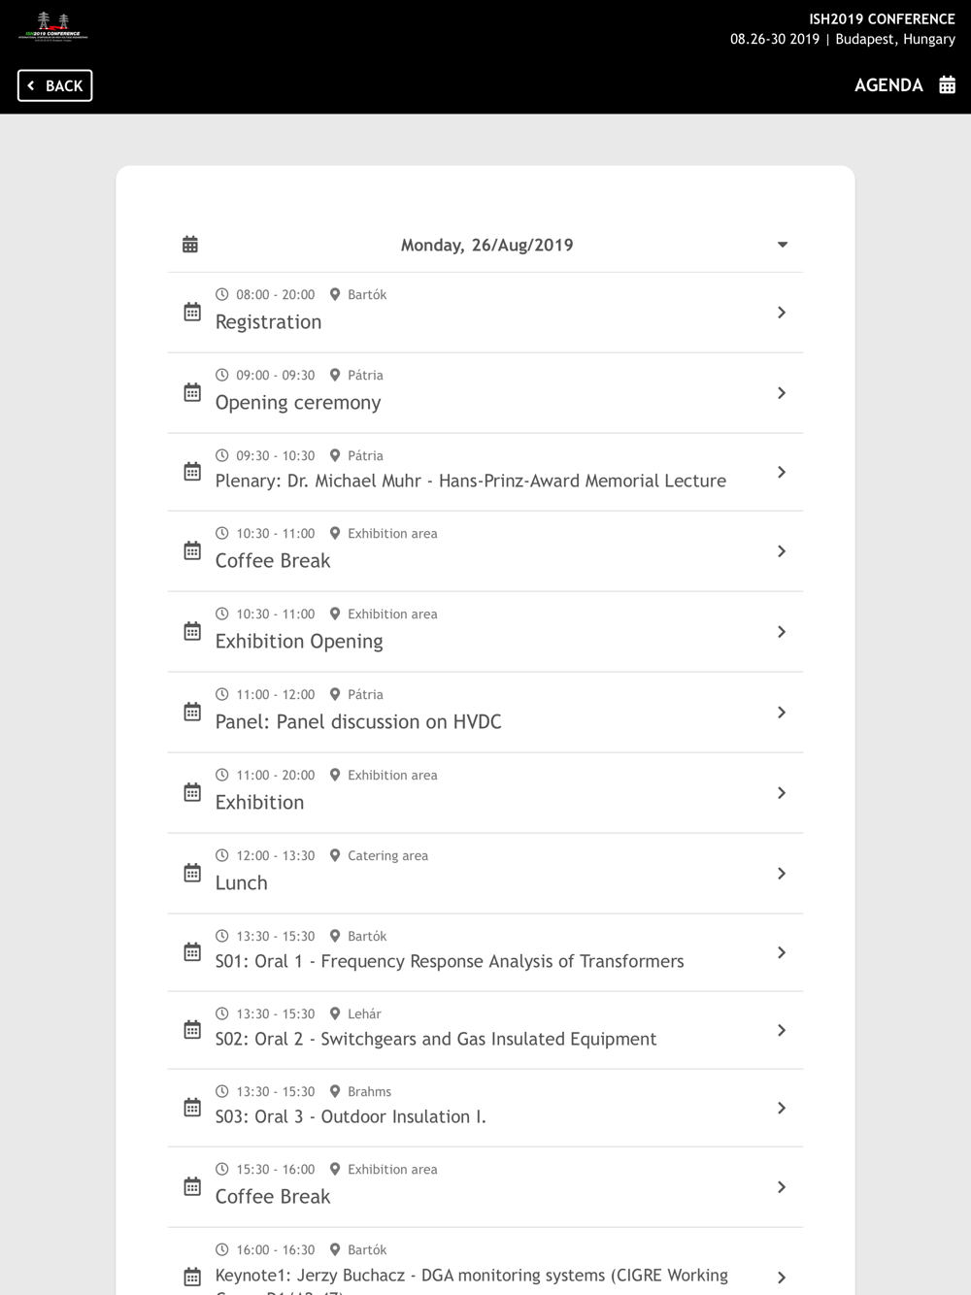Viewport: 971px width, 1295px height.
Task: Click clock icon on Exhibition Opening row
Action: (222, 614)
